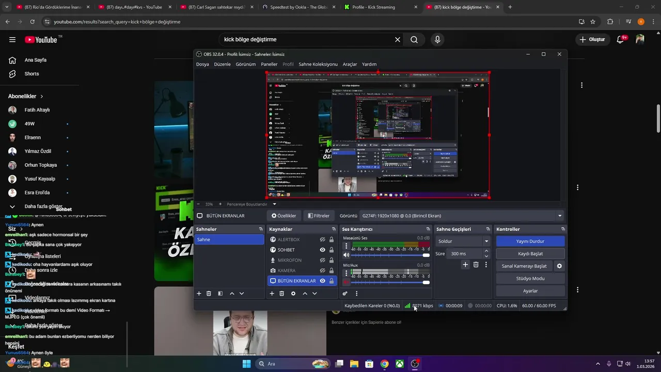The width and height of the screenshot is (661, 372).
Task: Delete the scene transition with trash icon
Action: click(x=476, y=265)
